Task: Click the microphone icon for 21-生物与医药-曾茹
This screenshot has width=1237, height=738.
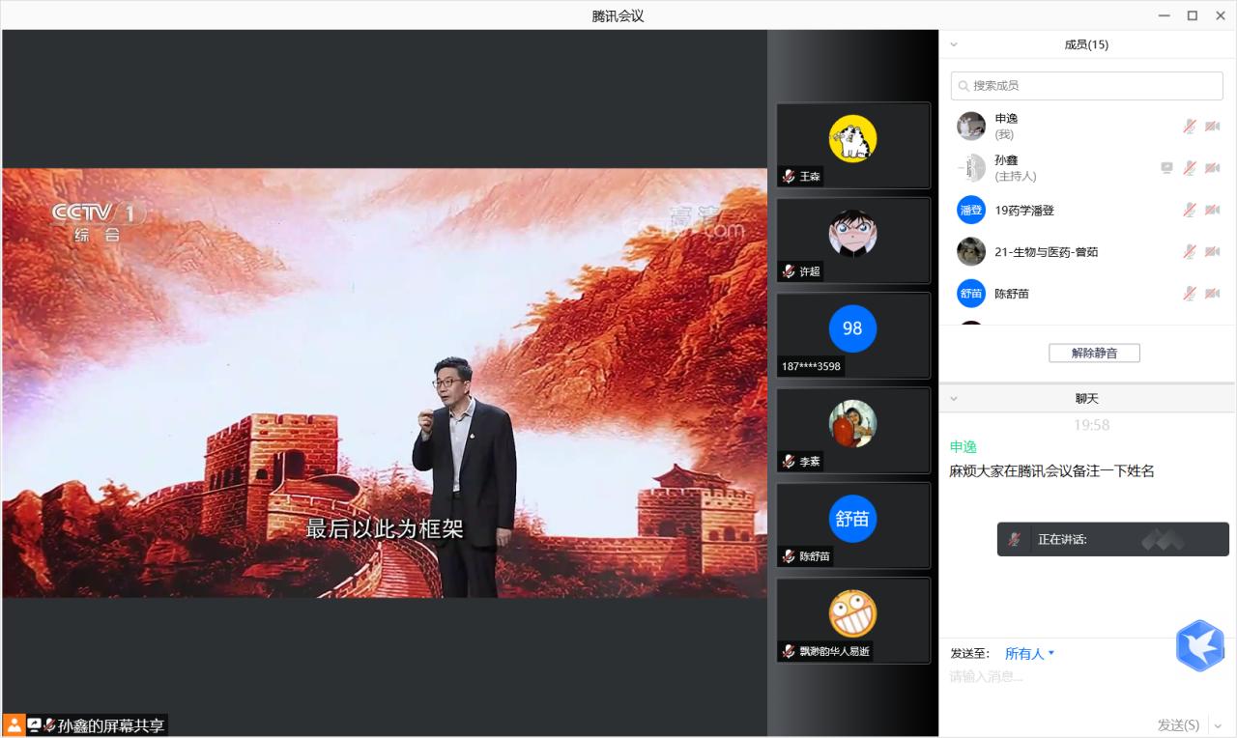Action: [1190, 251]
